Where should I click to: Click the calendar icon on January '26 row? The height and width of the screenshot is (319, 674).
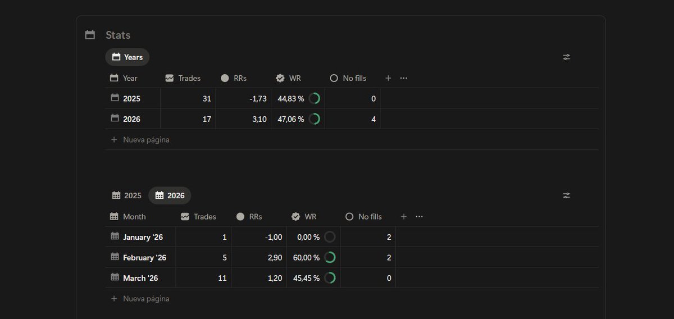coord(115,236)
